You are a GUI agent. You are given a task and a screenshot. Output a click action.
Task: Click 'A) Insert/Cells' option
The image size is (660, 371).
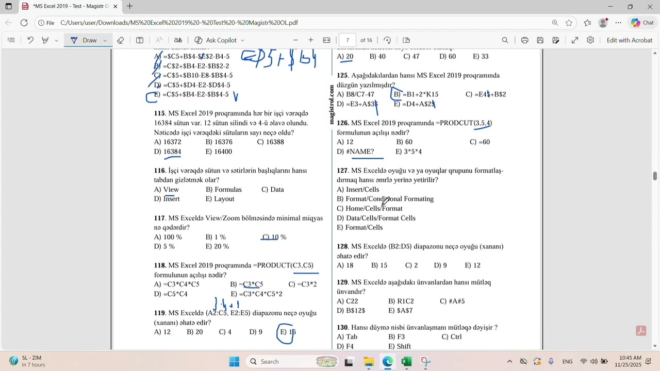tap(358, 190)
